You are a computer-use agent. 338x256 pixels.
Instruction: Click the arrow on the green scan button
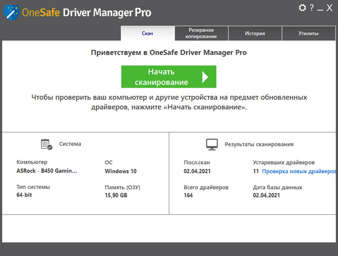coord(205,77)
